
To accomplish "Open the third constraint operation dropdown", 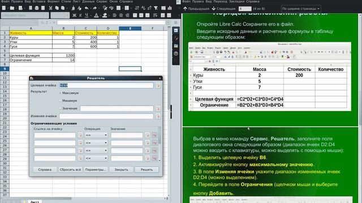I will (x=96, y=151).
